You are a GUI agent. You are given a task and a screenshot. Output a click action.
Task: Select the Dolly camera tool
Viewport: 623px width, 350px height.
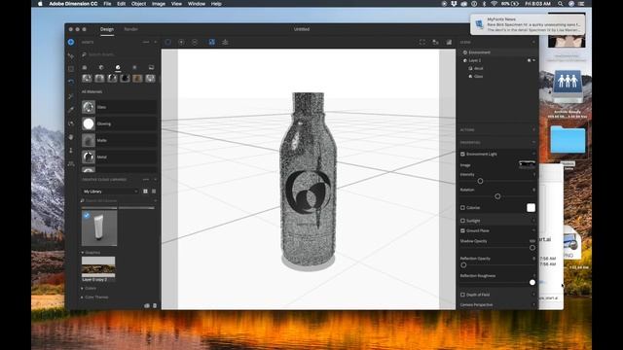coord(71,151)
